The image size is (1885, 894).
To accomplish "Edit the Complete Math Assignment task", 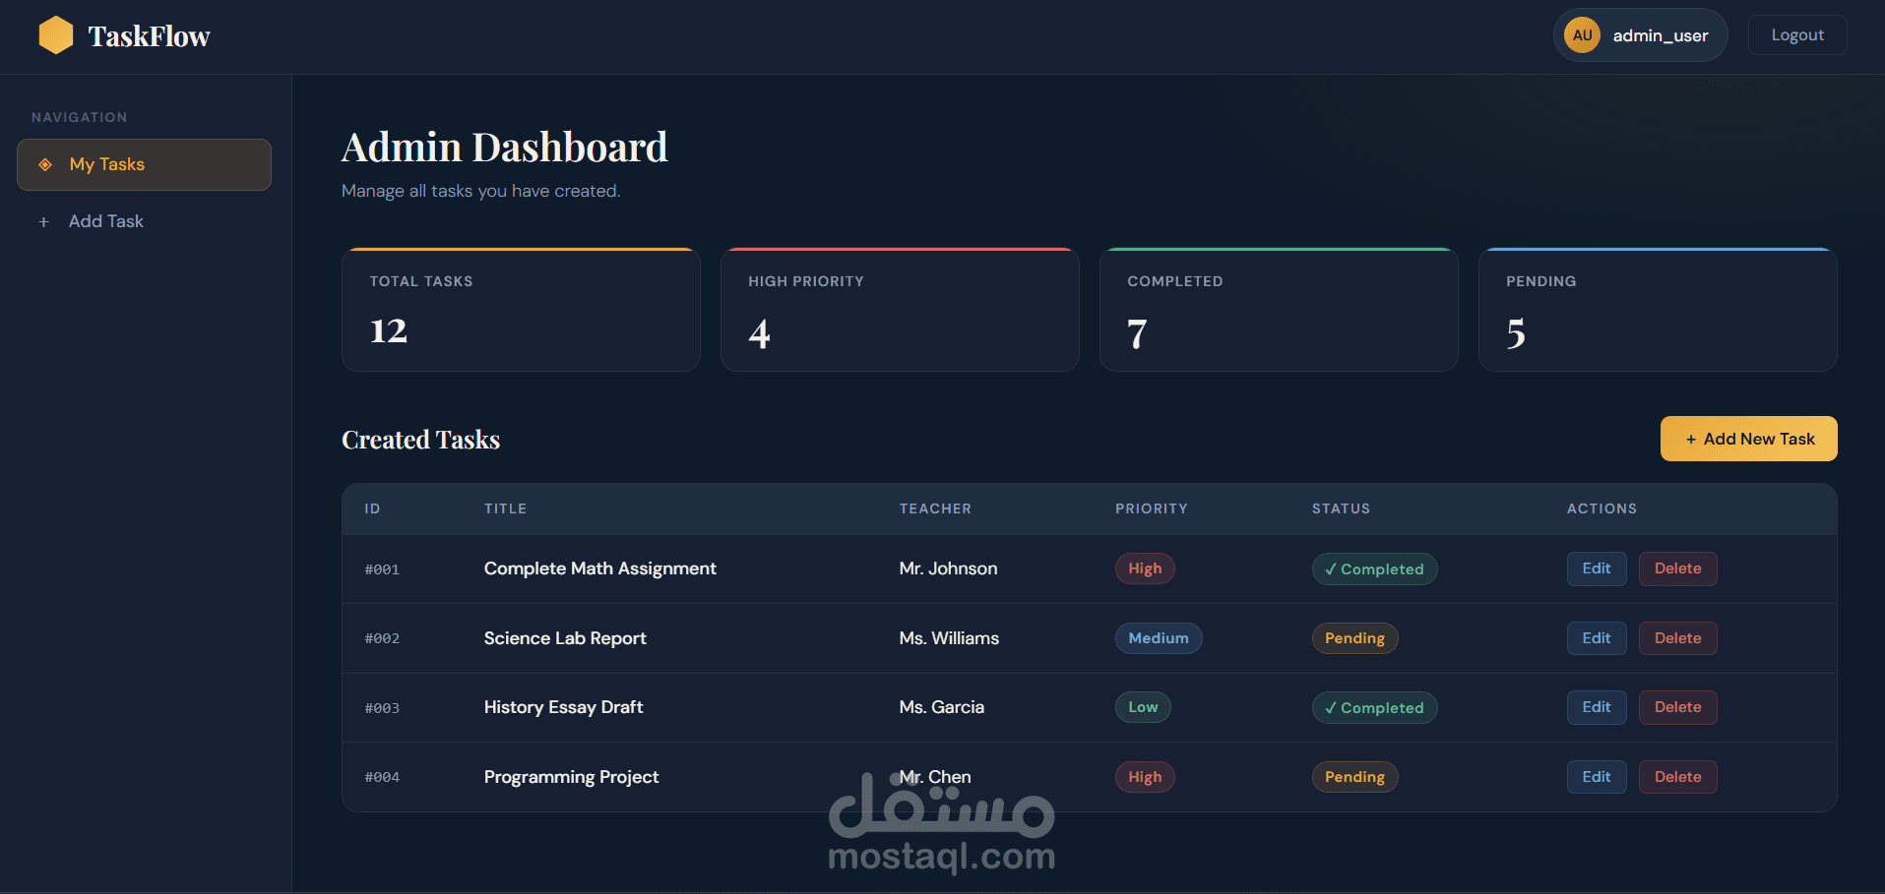I will (1597, 568).
